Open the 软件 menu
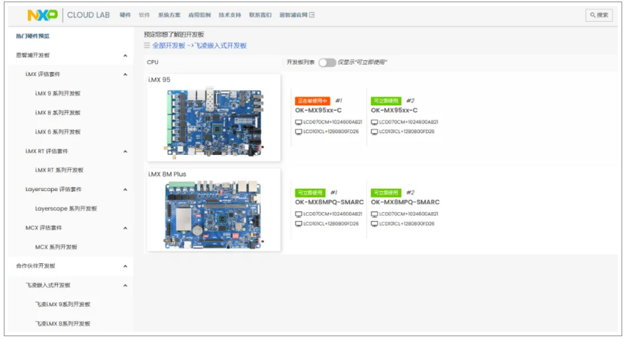The height and width of the screenshot is (340, 626). (x=144, y=15)
